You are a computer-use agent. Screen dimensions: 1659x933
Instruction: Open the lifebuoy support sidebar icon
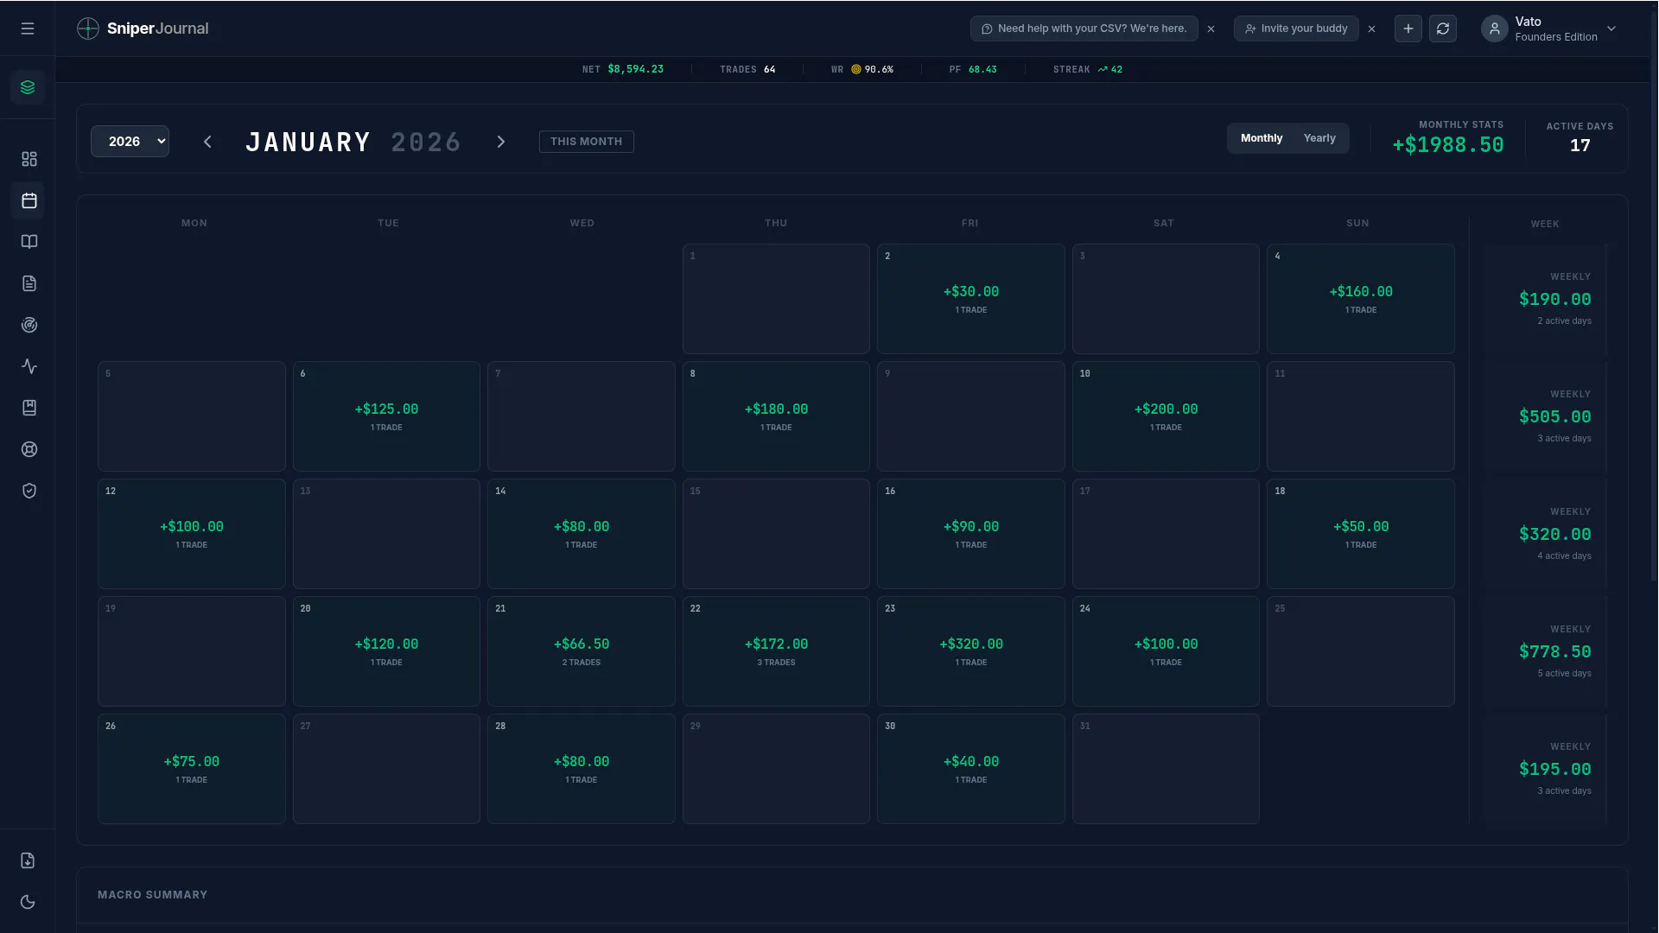click(x=29, y=449)
